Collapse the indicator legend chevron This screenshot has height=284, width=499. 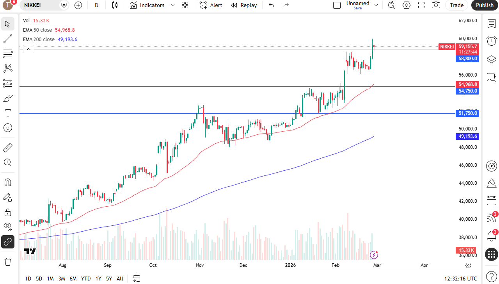pyautogui.click(x=29, y=49)
